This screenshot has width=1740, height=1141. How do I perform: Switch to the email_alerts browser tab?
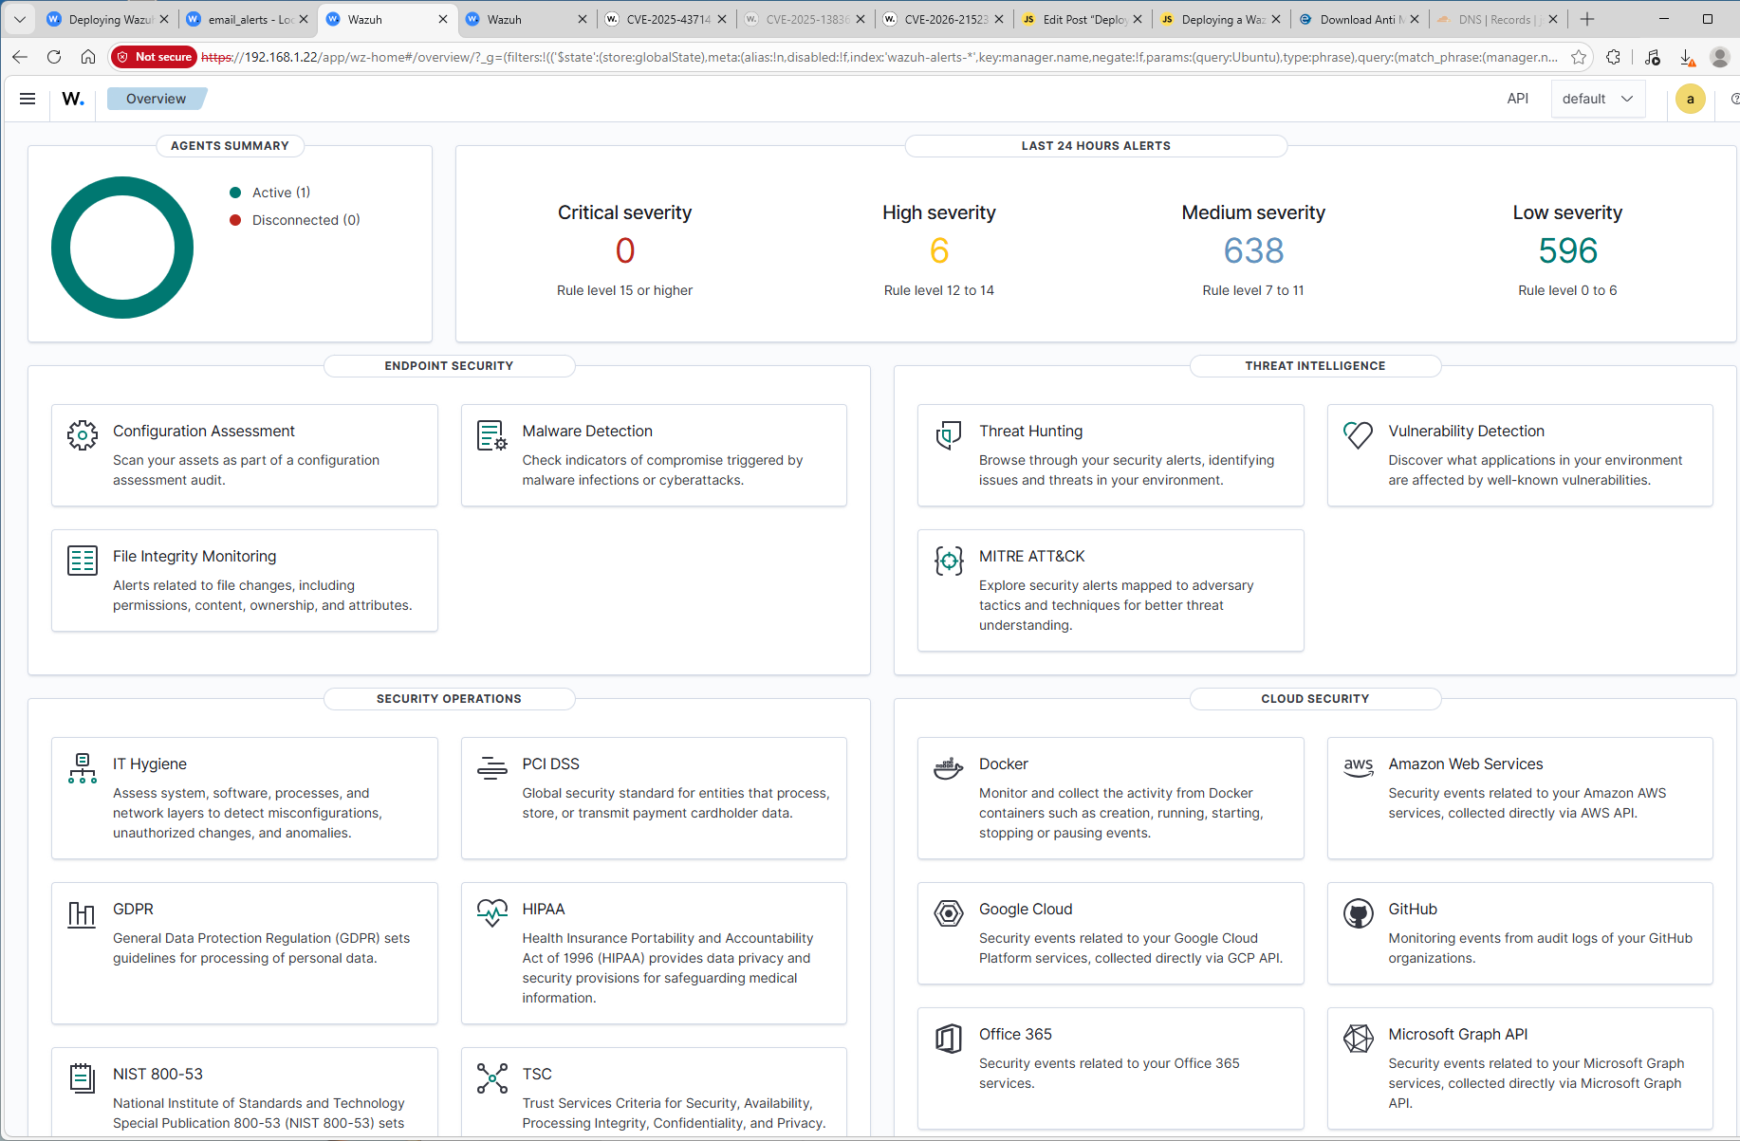(x=247, y=19)
